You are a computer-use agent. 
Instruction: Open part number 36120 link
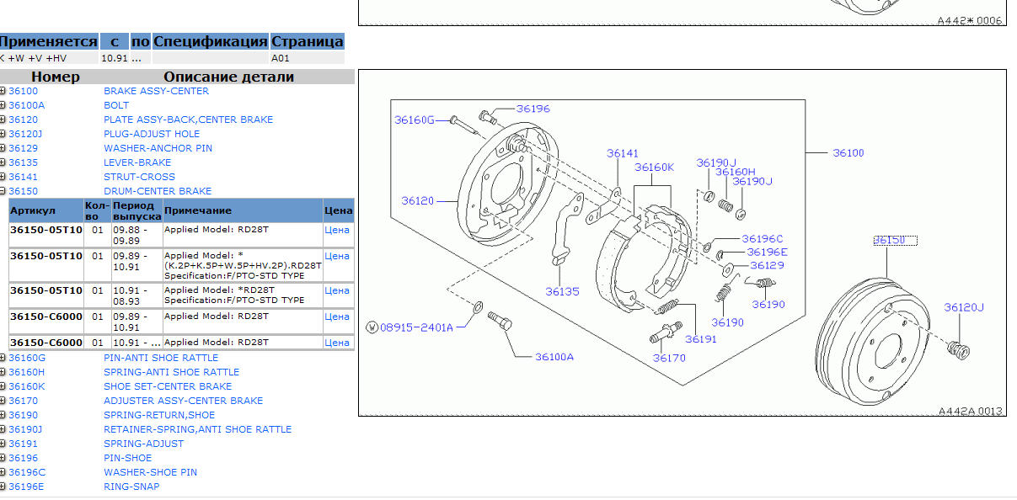pyautogui.click(x=23, y=120)
